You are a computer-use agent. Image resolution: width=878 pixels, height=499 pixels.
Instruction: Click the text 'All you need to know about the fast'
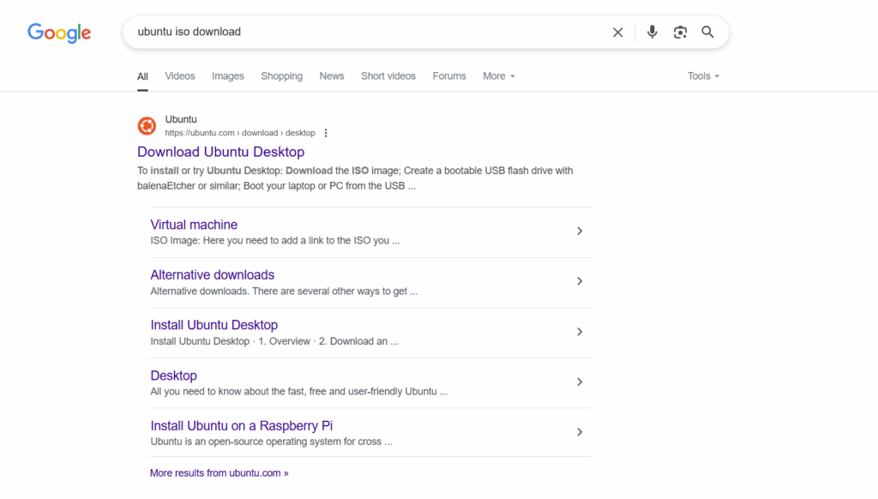299,392
